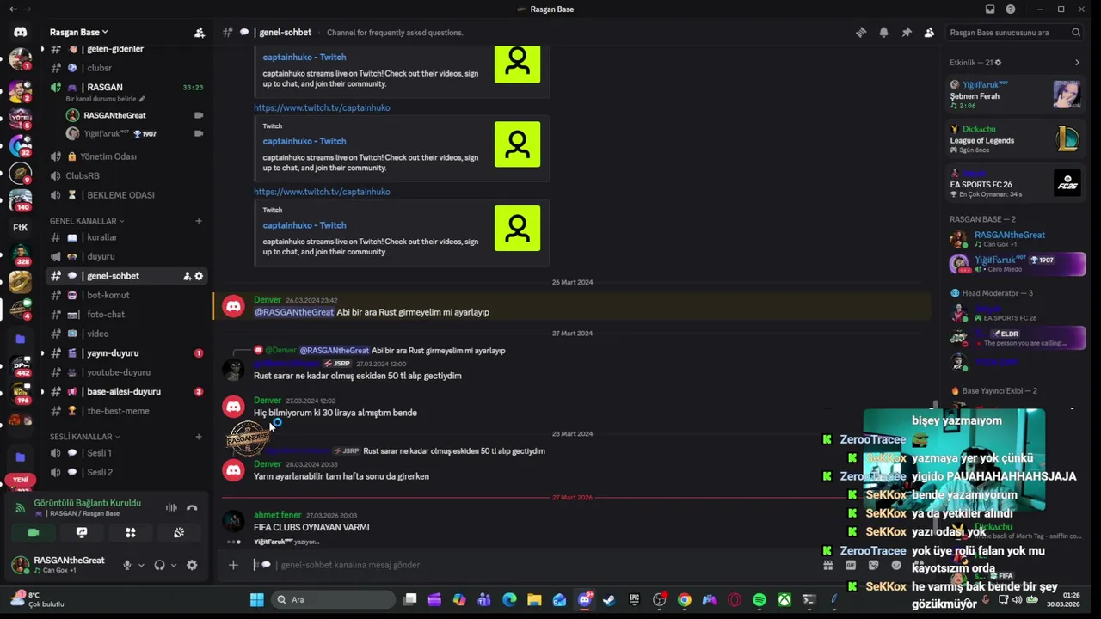Open the video channel
This screenshot has width=1101, height=619.
pos(126,334)
